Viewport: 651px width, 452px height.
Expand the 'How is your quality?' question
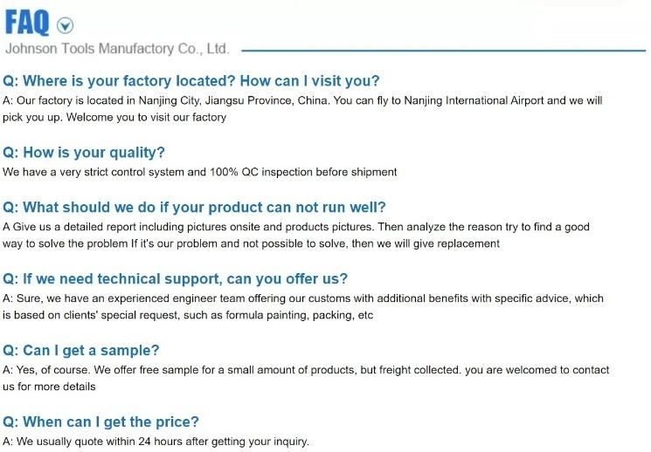point(84,152)
